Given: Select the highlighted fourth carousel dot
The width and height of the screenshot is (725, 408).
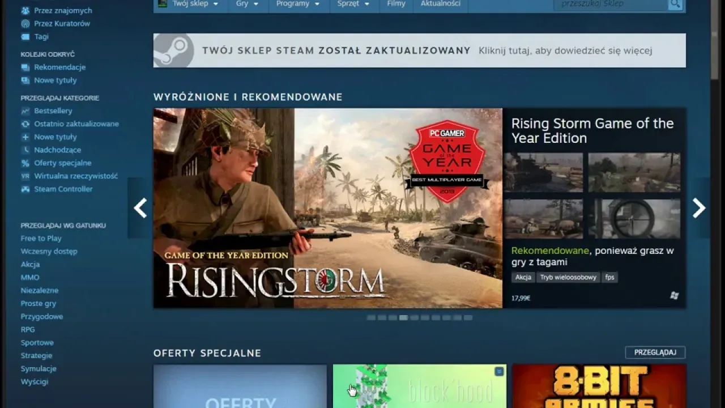Looking at the screenshot, I should point(403,318).
